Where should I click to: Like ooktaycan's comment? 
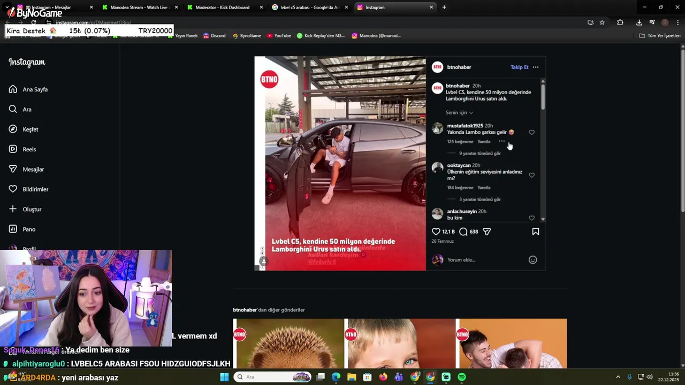click(531, 175)
